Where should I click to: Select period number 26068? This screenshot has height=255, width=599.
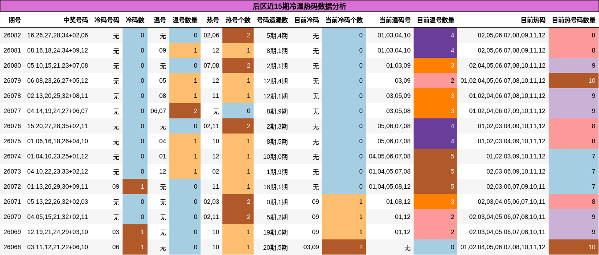click(12, 247)
